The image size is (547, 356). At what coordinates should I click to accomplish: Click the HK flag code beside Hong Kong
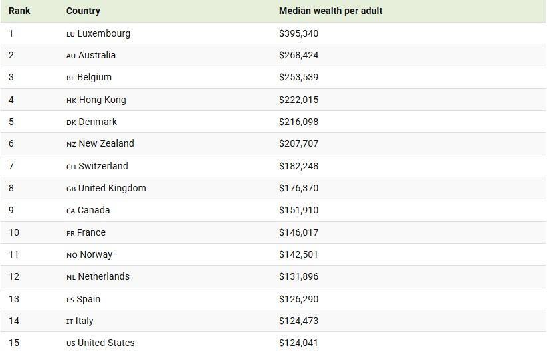tap(71, 100)
